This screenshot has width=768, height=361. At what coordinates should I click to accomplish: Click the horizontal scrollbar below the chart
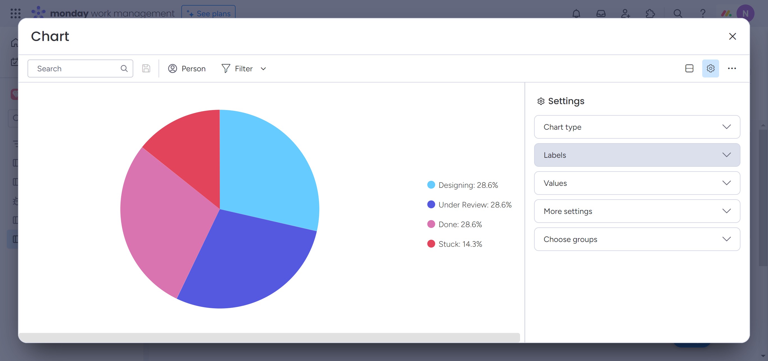pyautogui.click(x=269, y=337)
